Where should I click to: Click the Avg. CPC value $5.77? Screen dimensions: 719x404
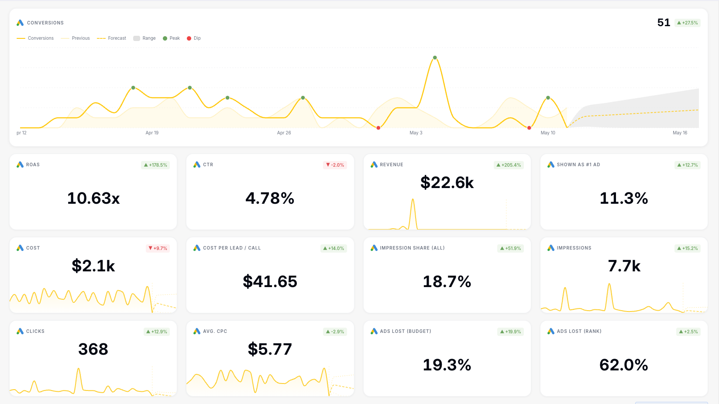click(x=270, y=349)
